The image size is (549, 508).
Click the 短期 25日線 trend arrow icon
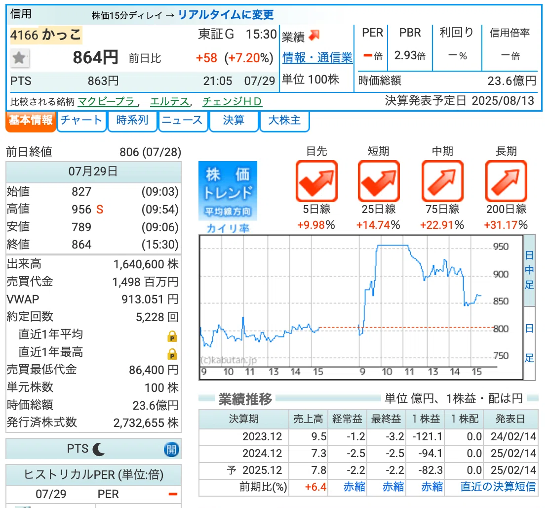point(379,181)
